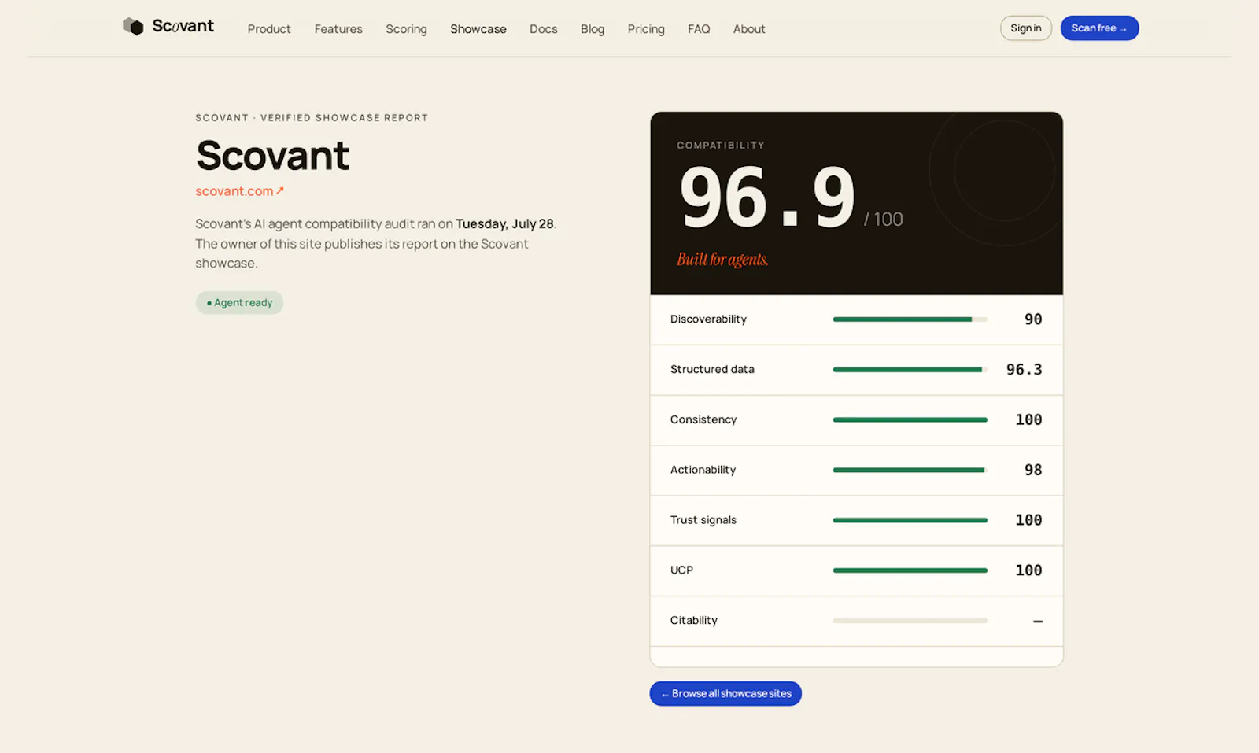The width and height of the screenshot is (1259, 753).
Task: Open the Docs nav link
Action: coord(544,29)
